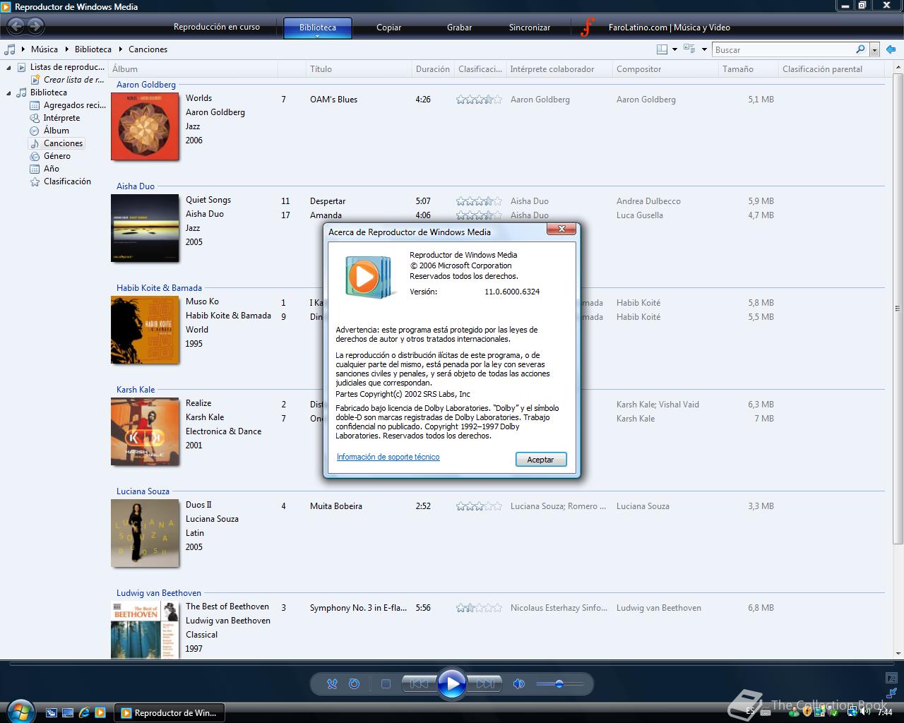Viewport: 904px width, 723px height.
Task: Switch to Grabar tab
Action: (x=459, y=28)
